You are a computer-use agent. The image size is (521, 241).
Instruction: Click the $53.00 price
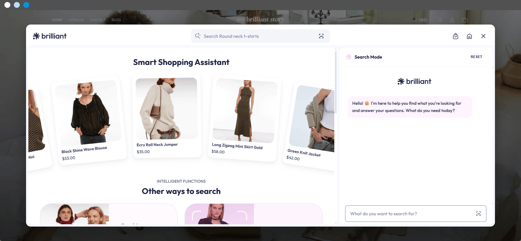click(69, 158)
